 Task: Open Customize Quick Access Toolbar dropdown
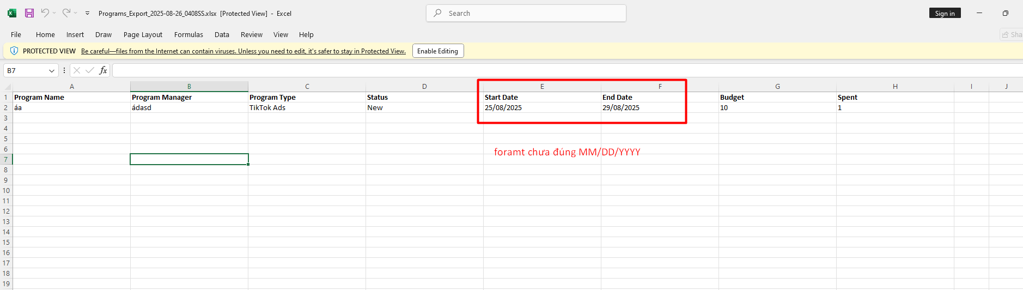[x=87, y=13]
